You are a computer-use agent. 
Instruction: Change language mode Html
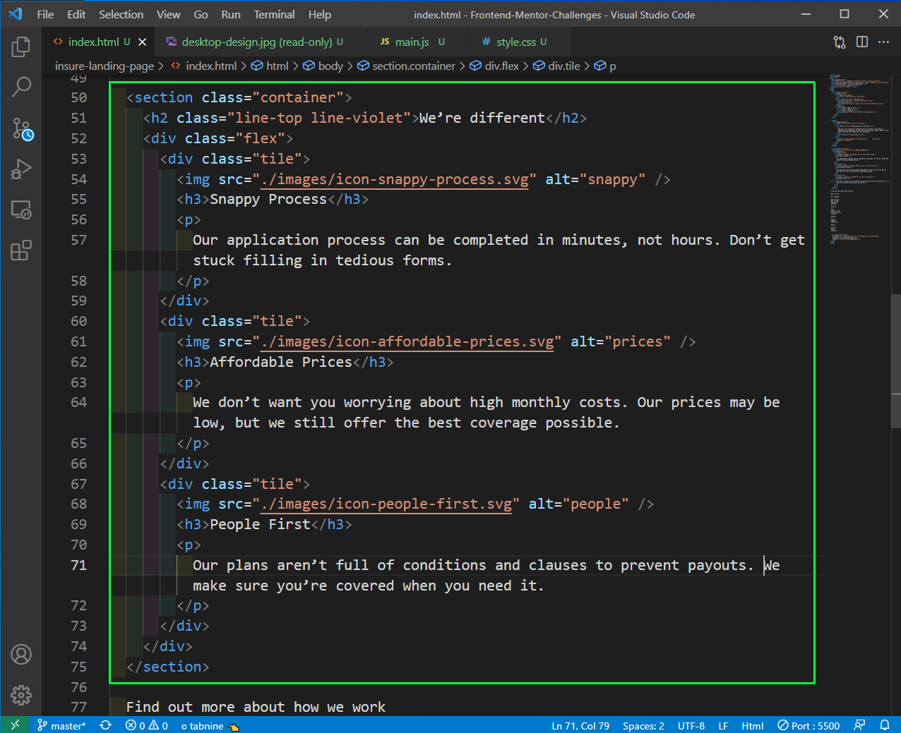(x=753, y=725)
